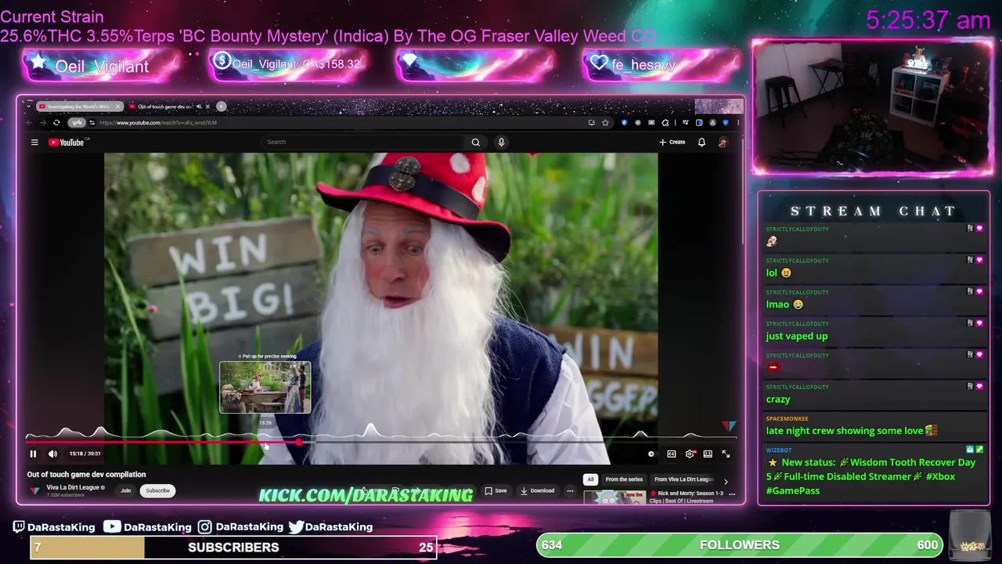Toggle closed captions in the player

click(672, 454)
